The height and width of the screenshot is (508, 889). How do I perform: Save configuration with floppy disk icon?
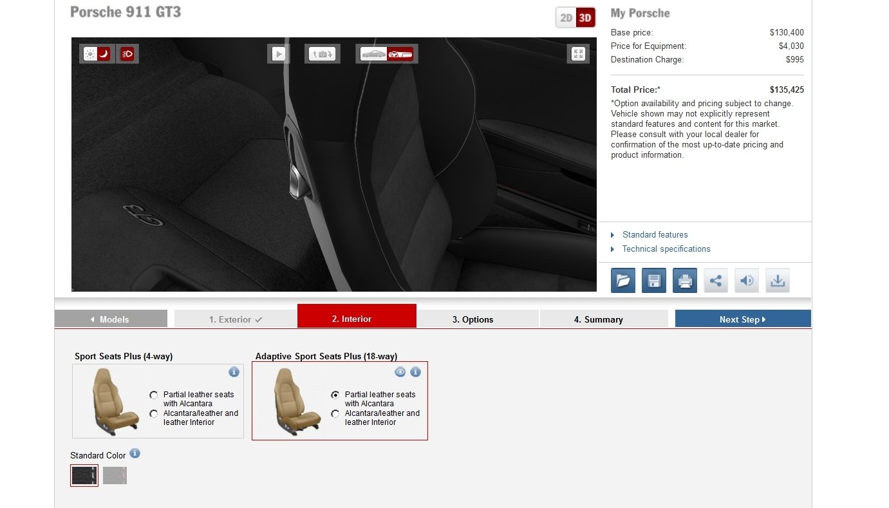(654, 281)
